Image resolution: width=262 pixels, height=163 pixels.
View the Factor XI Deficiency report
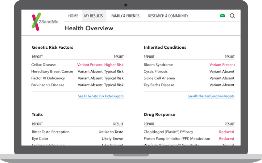click(48, 78)
